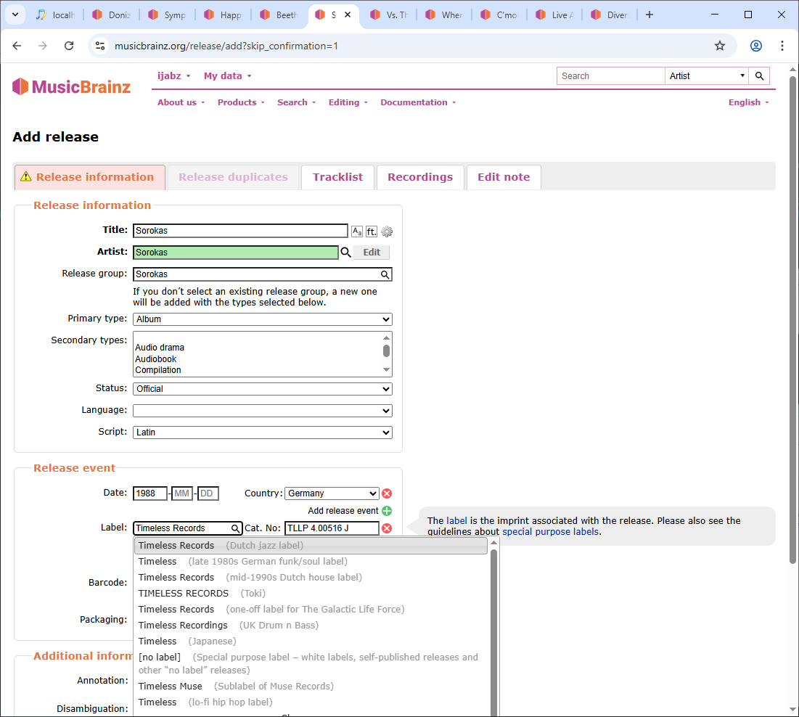Open a new browser tab
This screenshot has height=717, width=799.
[x=650, y=15]
